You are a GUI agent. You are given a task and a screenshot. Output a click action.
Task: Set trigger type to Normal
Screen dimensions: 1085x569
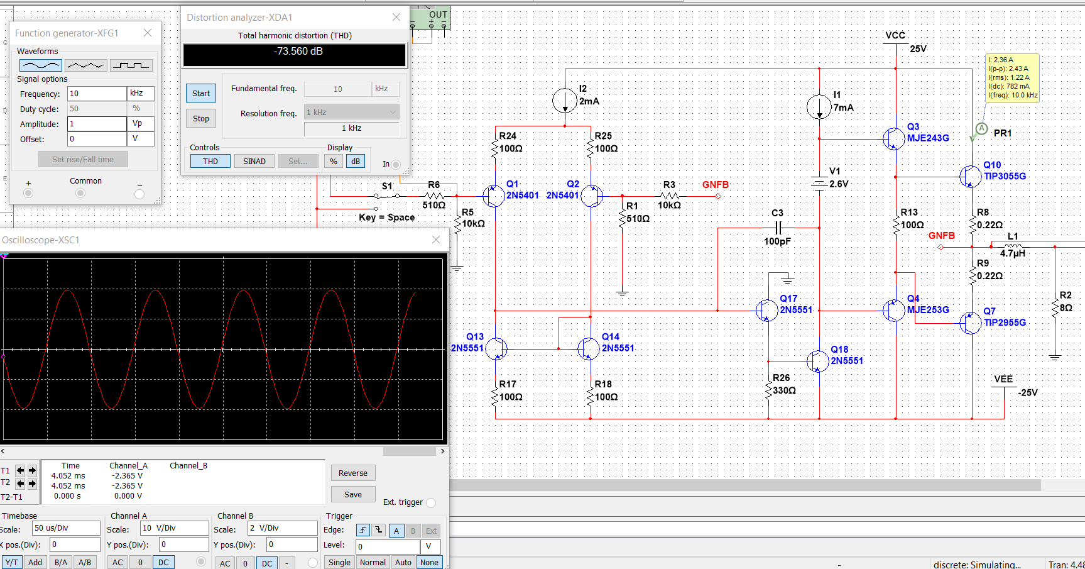[x=373, y=562]
